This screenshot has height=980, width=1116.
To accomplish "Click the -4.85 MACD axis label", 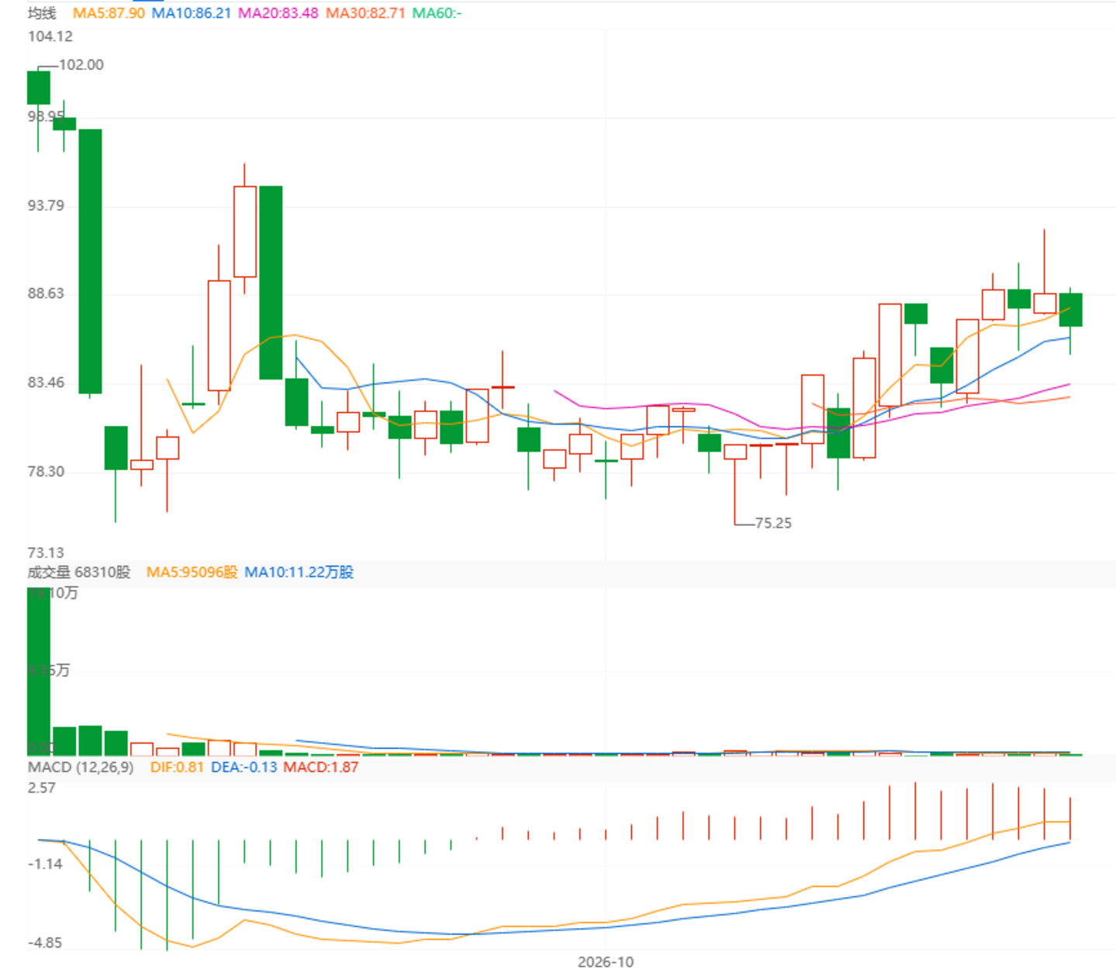I will [45, 943].
